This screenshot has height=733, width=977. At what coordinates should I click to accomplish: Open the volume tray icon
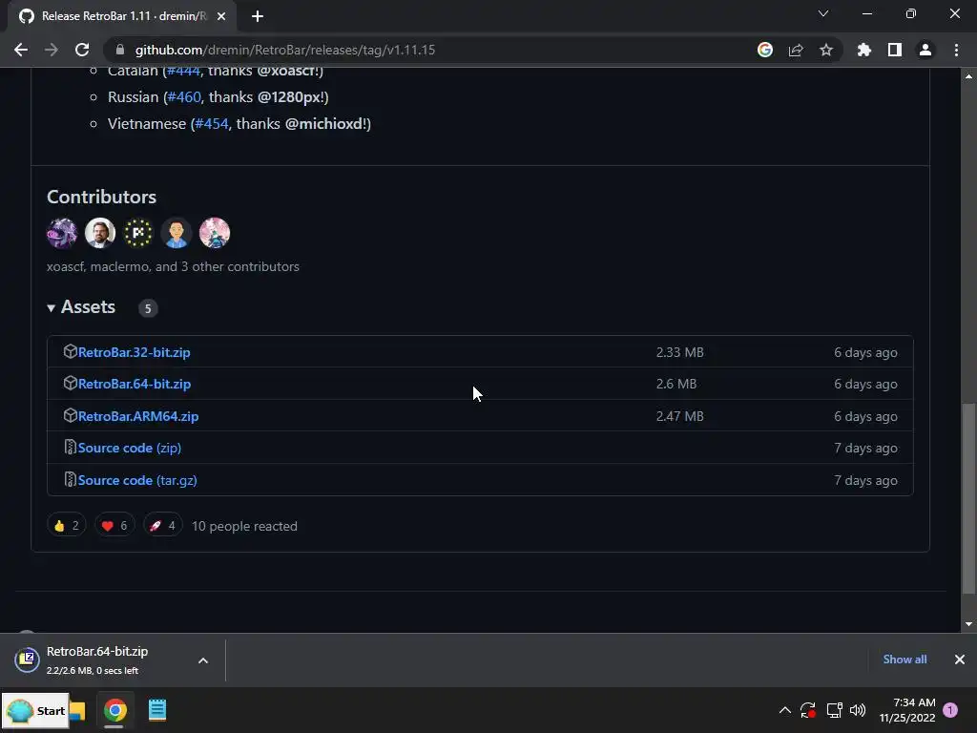pos(858,710)
